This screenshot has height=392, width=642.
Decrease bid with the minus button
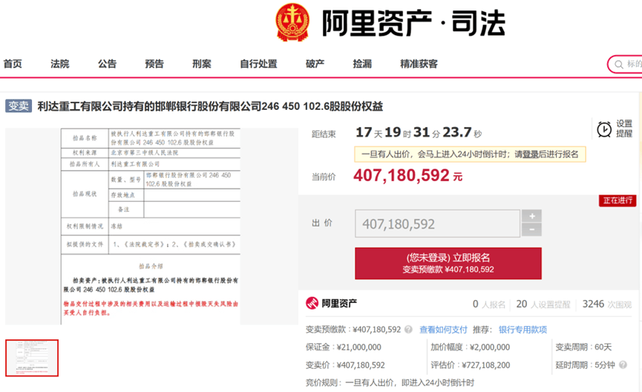pyautogui.click(x=531, y=230)
